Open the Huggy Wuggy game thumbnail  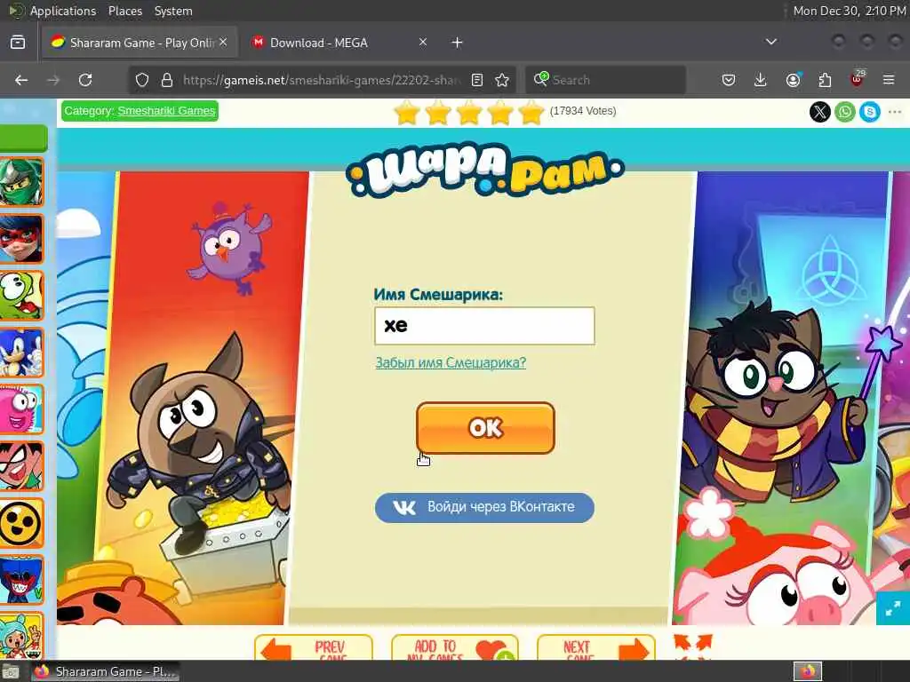21,579
